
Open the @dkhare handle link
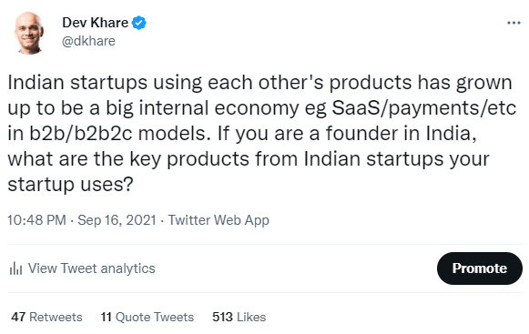point(88,41)
